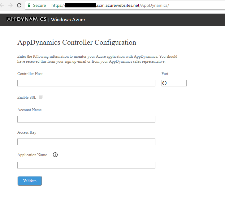
Task: Focus the Controller Host text field
Action: (x=86, y=83)
